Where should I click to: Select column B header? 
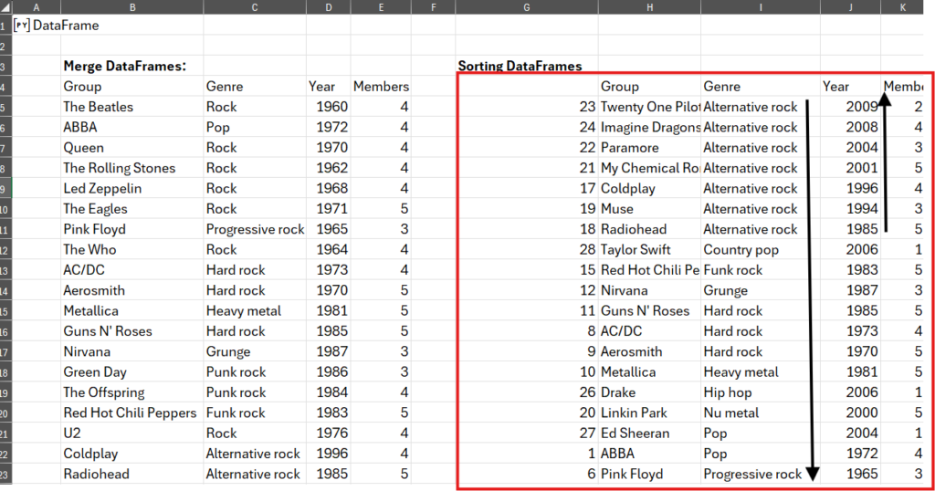(131, 7)
